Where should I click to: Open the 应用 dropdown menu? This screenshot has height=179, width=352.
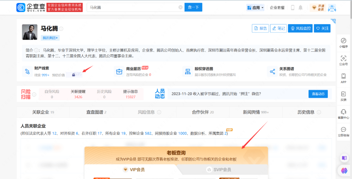point(255,7)
